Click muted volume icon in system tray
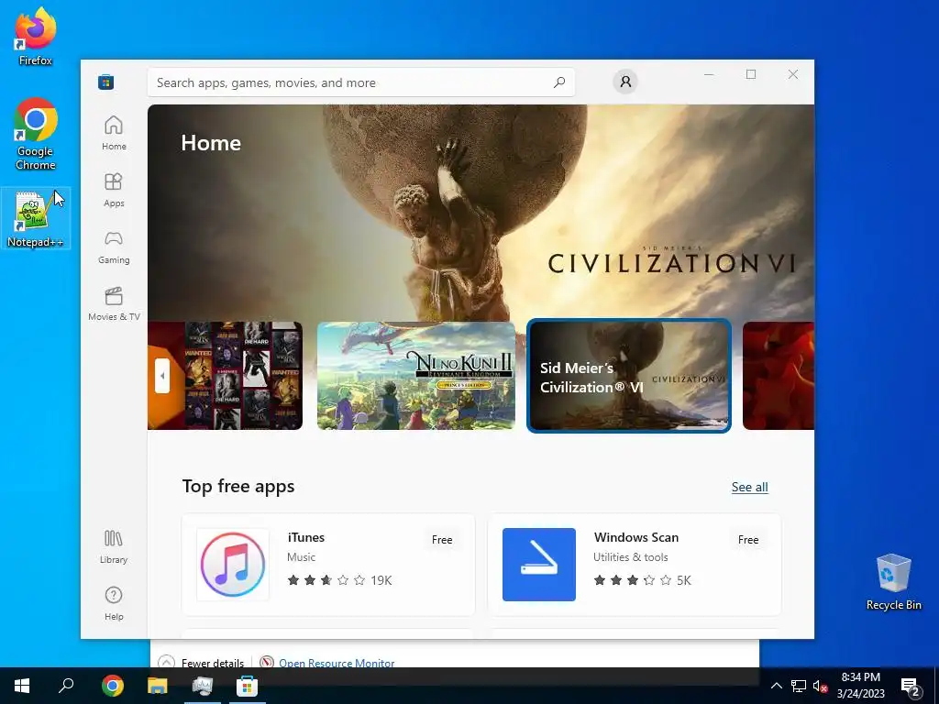This screenshot has height=704, width=939. [821, 686]
